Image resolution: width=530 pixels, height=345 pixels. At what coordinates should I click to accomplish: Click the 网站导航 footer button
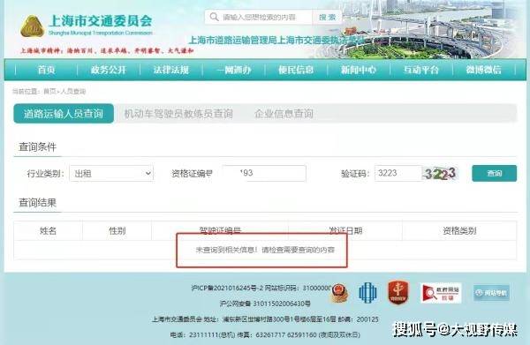(491, 293)
